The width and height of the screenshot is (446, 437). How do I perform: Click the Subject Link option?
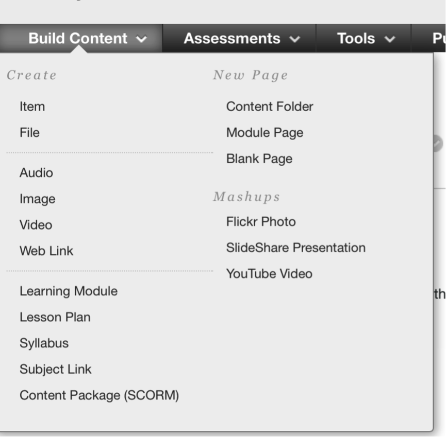point(55,369)
